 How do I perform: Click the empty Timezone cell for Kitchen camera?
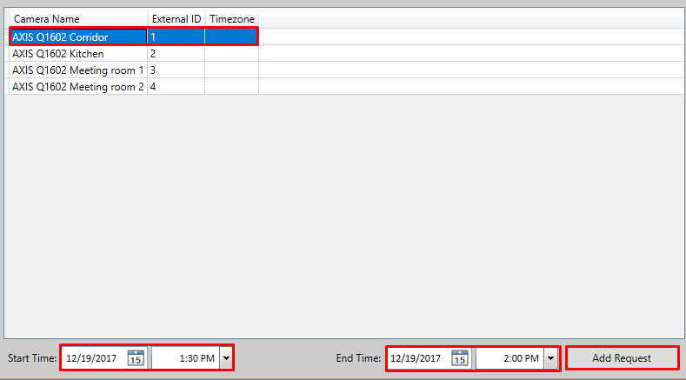(x=232, y=53)
